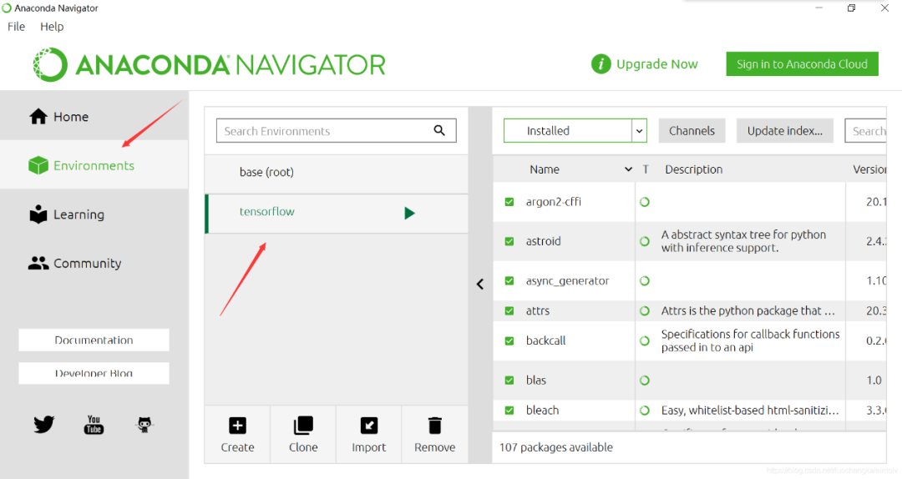The width and height of the screenshot is (902, 479).
Task: Open the Twitter link icon
Action: click(x=43, y=425)
